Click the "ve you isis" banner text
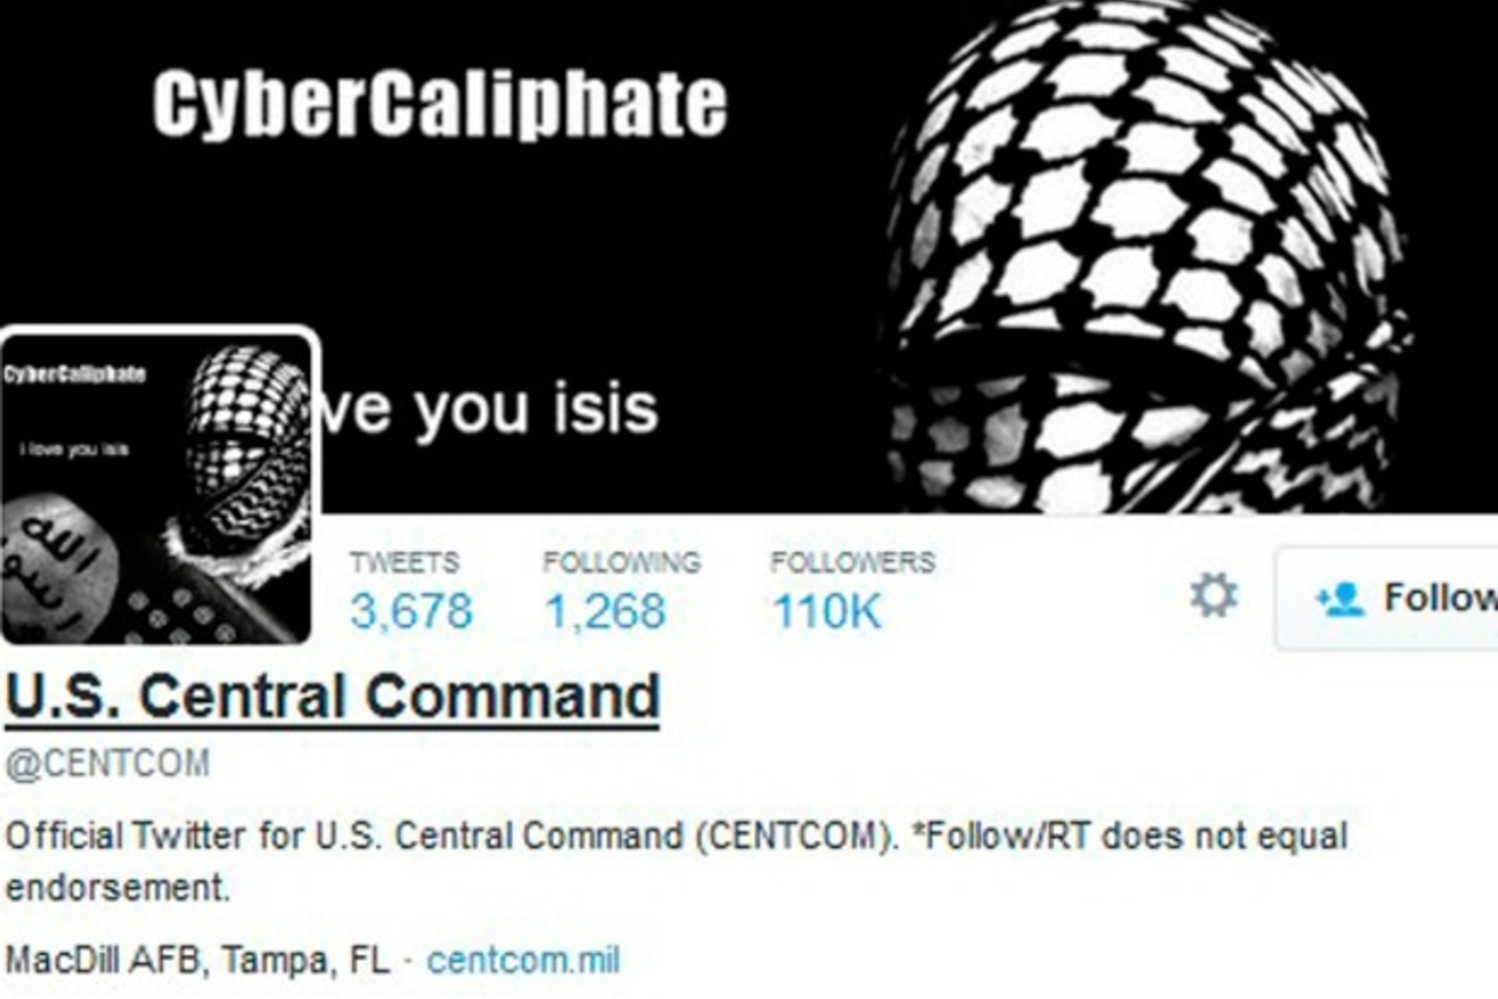This screenshot has width=1498, height=999. click(x=490, y=409)
